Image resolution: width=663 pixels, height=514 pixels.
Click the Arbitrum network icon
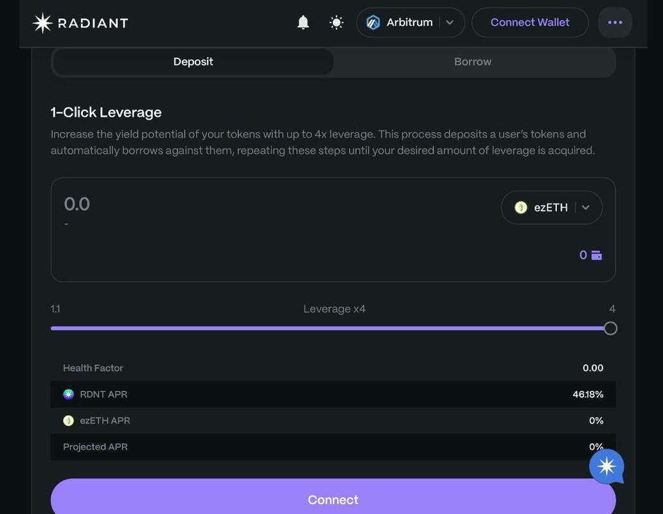(373, 23)
